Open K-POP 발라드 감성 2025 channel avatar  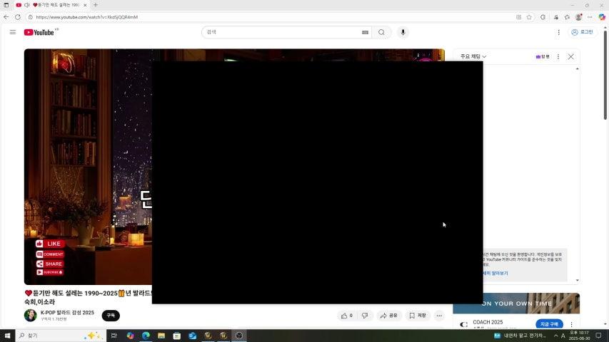(x=30, y=316)
